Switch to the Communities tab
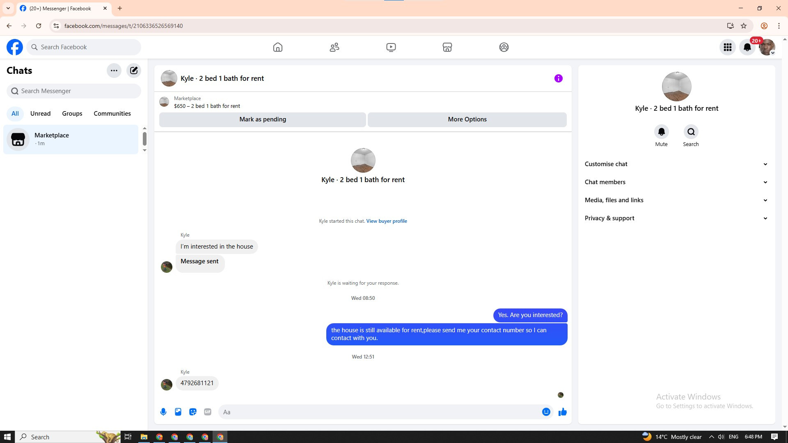788x443 pixels. [112, 114]
